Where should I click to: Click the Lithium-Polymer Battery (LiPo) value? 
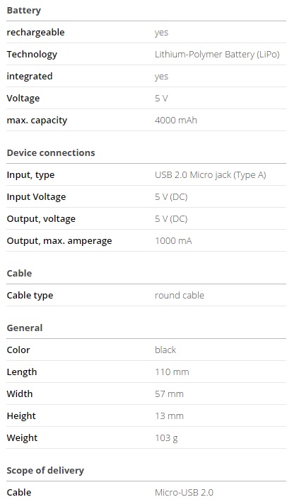217,55
